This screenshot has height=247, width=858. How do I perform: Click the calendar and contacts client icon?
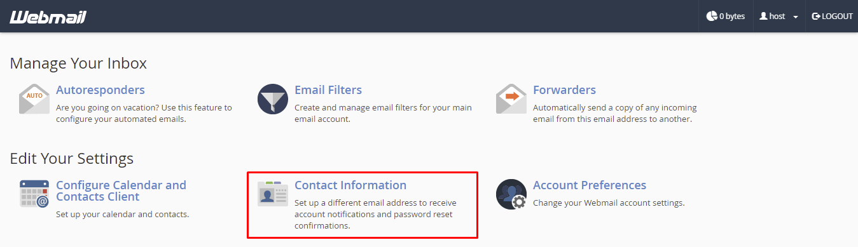[x=34, y=194]
